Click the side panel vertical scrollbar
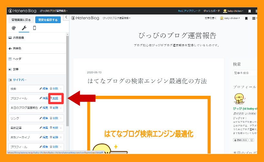Viewport: 264px width, 162px height. click(68, 81)
